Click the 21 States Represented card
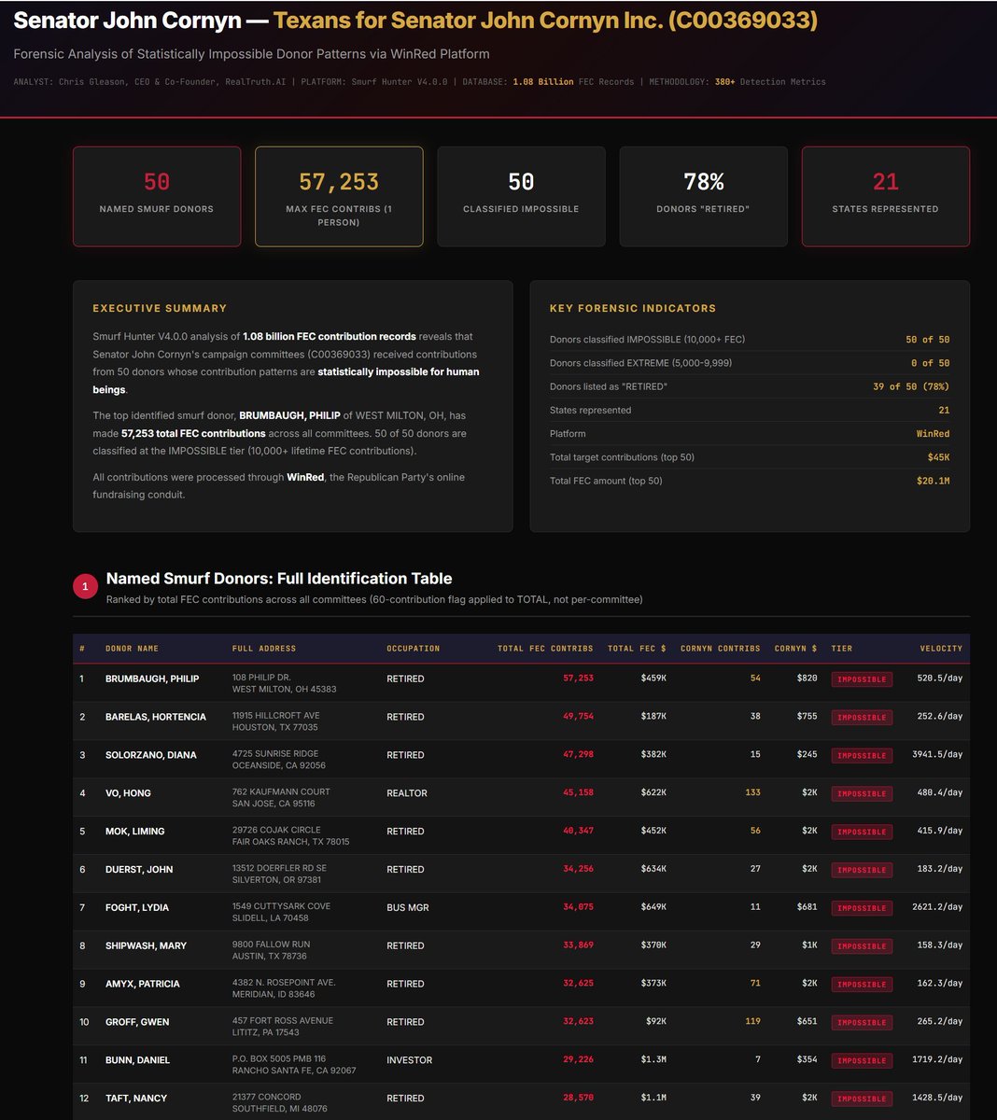This screenshot has width=997, height=1120. point(885,196)
